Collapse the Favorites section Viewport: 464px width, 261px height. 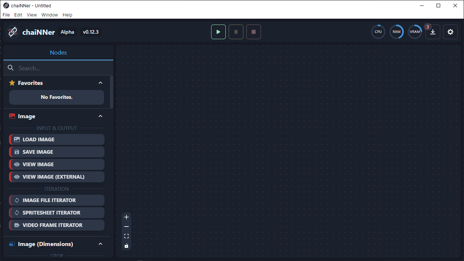[x=100, y=83]
